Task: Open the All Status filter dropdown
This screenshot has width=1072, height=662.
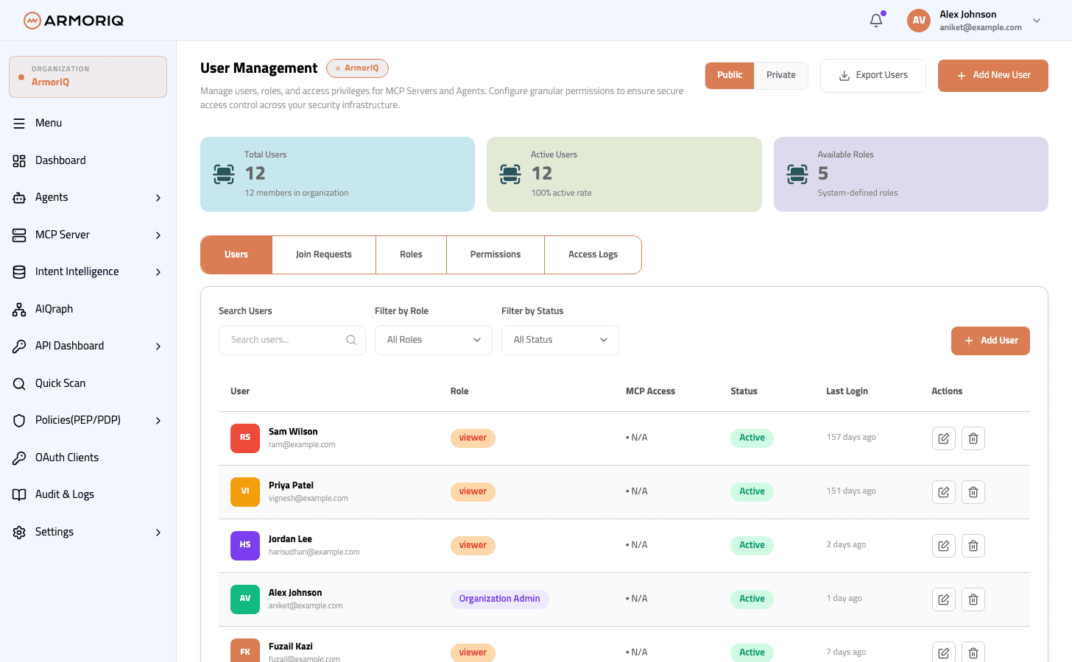Action: [x=560, y=340]
